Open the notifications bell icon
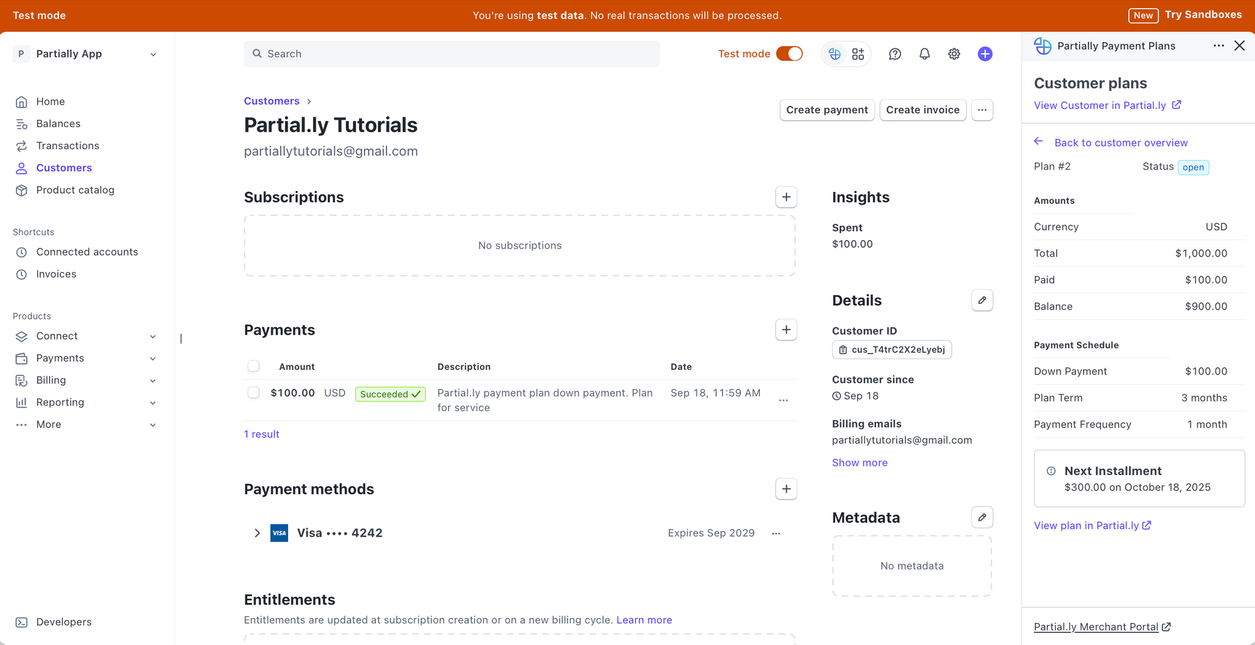 [924, 54]
